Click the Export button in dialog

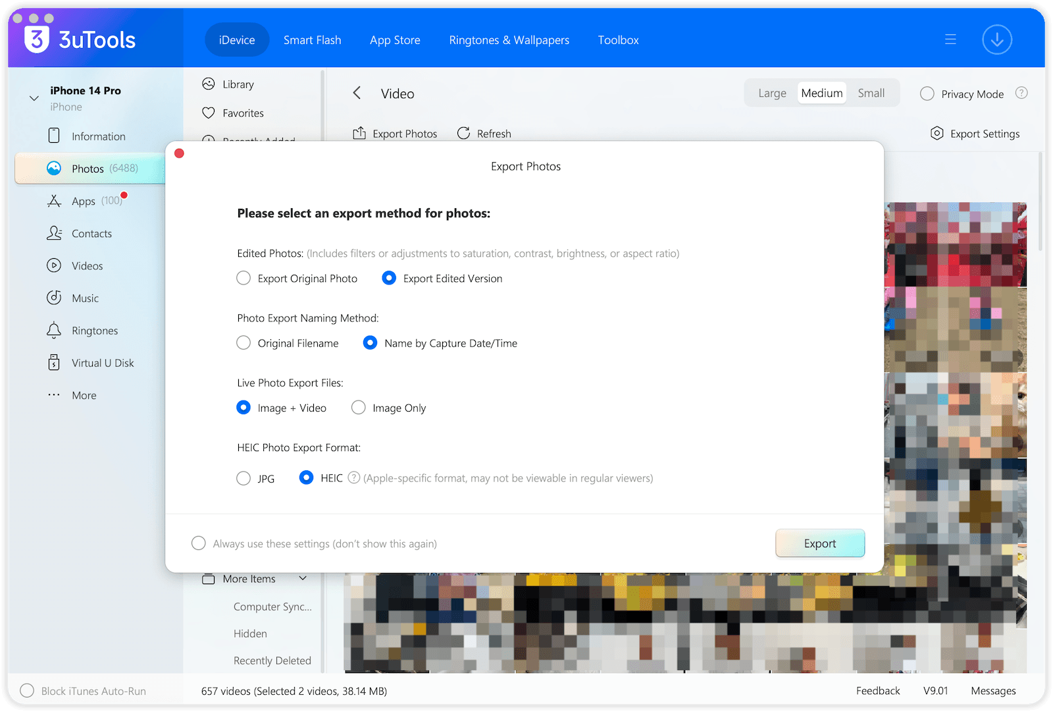[820, 543]
